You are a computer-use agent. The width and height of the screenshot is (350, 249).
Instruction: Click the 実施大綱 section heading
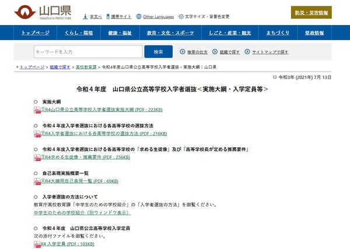click(51, 102)
